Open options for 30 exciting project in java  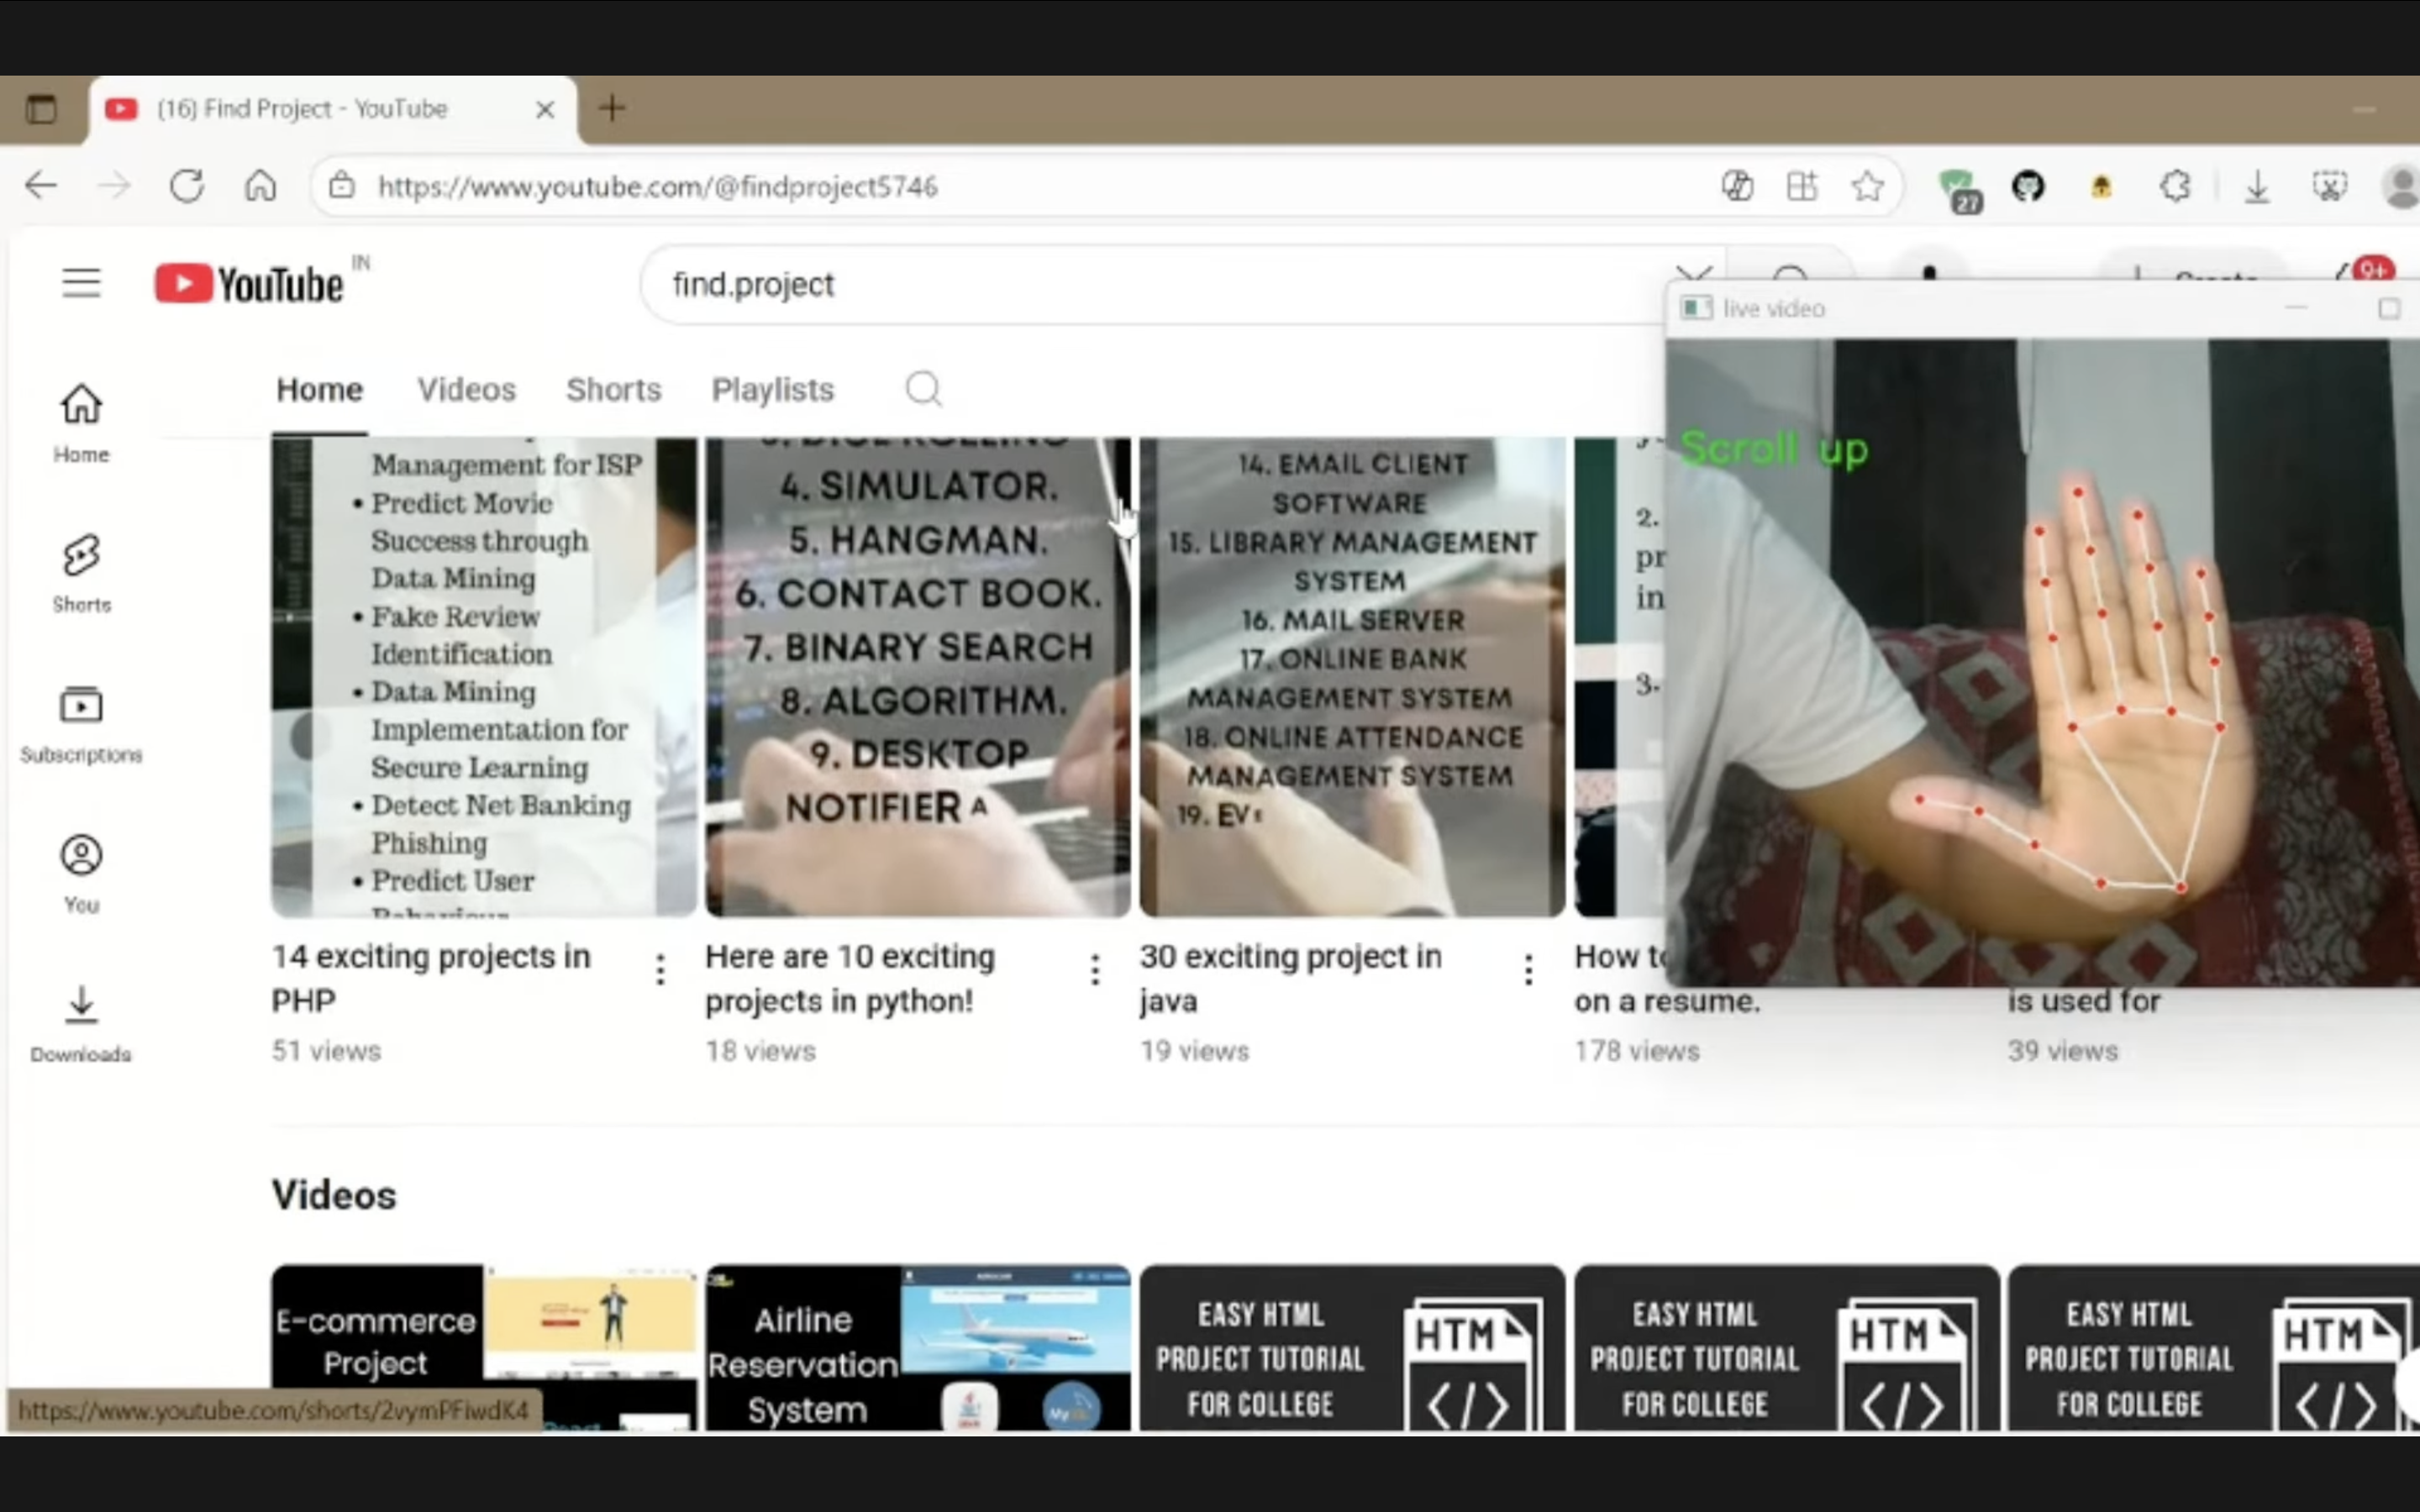1528,969
